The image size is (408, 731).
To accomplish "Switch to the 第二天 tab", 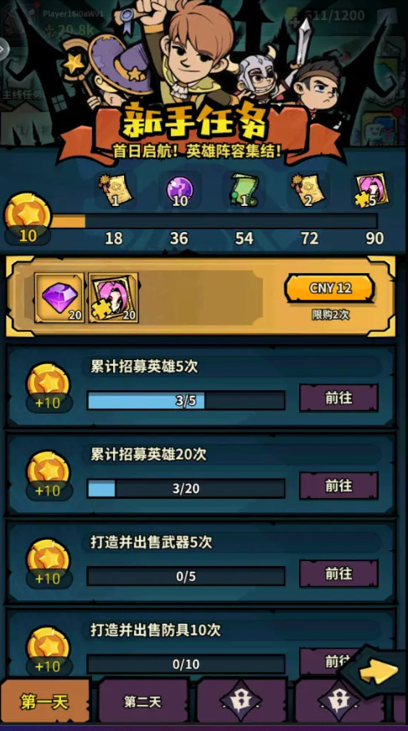I will tap(142, 701).
